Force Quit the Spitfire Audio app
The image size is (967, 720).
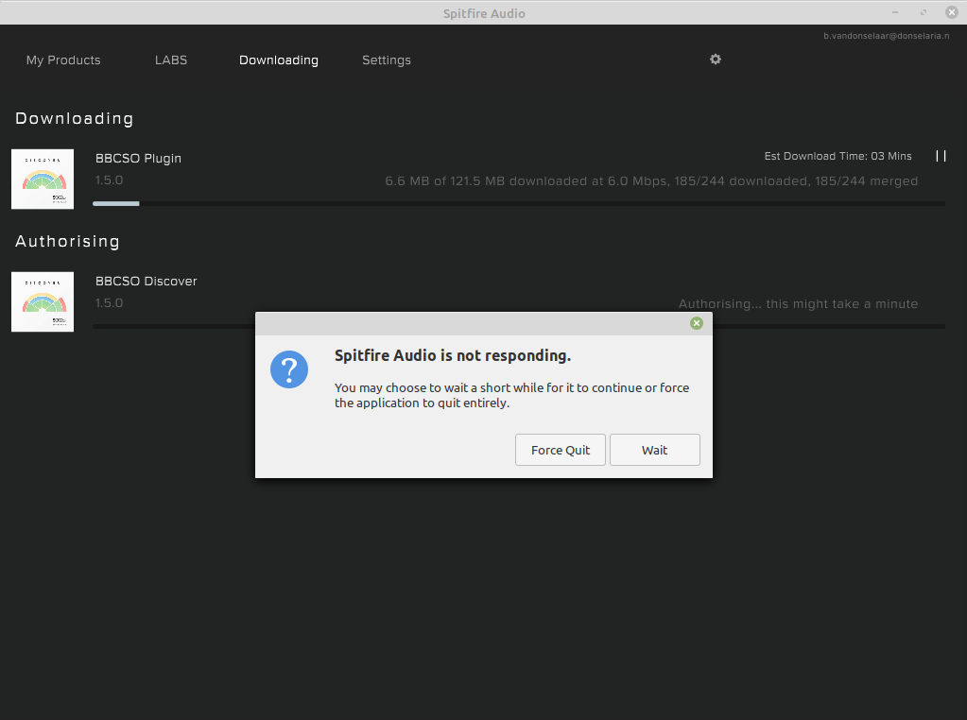pos(561,450)
